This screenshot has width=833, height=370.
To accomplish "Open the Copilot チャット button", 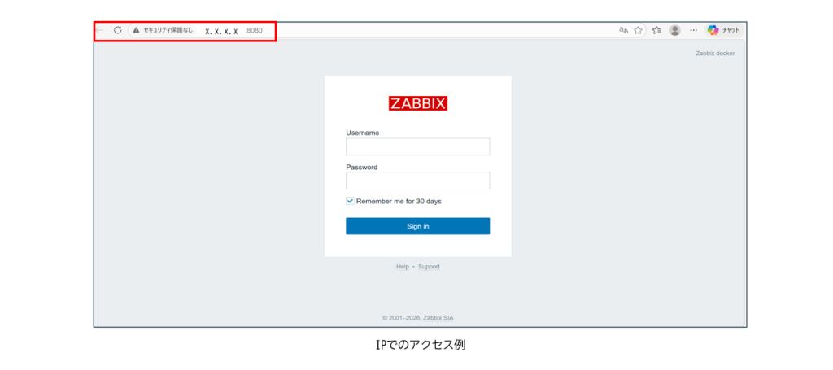I will 723,30.
